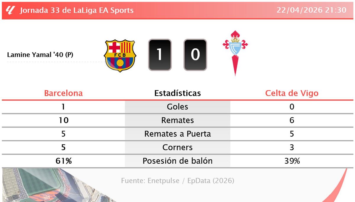Click the Remates row label
The height and width of the screenshot is (202, 355).
(177, 120)
